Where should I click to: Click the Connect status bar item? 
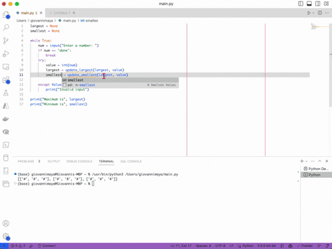[47, 246]
